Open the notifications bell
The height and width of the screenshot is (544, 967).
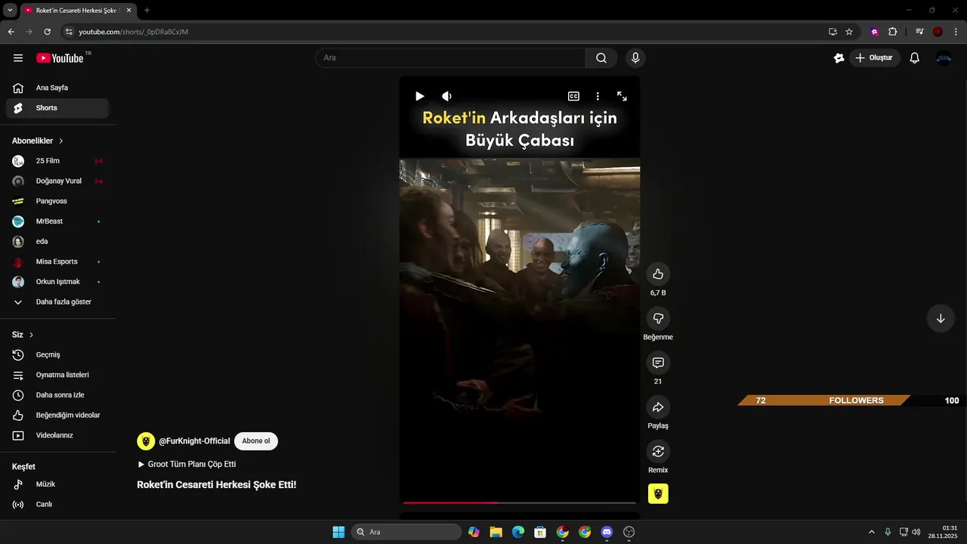(914, 58)
